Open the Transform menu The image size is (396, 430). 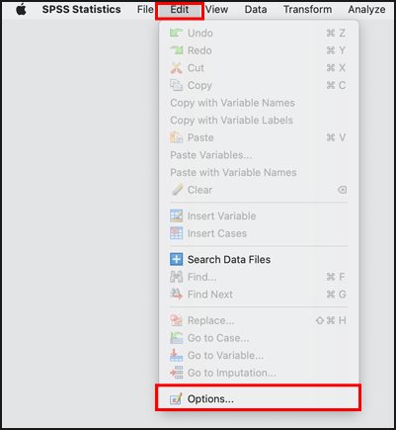[308, 10]
